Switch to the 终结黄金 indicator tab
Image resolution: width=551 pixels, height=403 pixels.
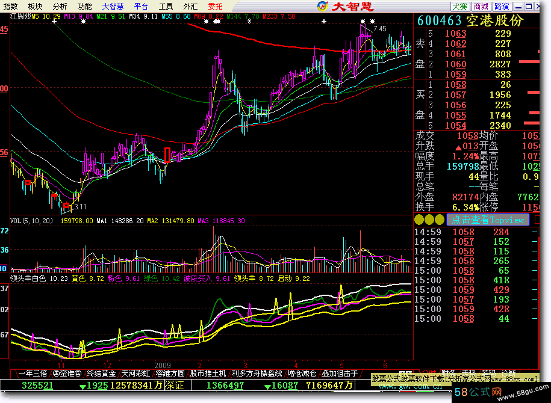click(x=101, y=374)
